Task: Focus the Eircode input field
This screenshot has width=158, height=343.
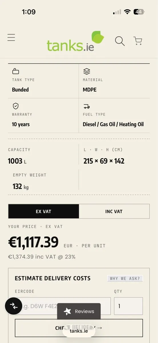Action: tap(63, 306)
